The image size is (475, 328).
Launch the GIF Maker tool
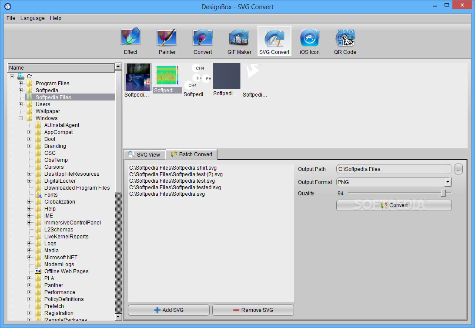pyautogui.click(x=239, y=41)
